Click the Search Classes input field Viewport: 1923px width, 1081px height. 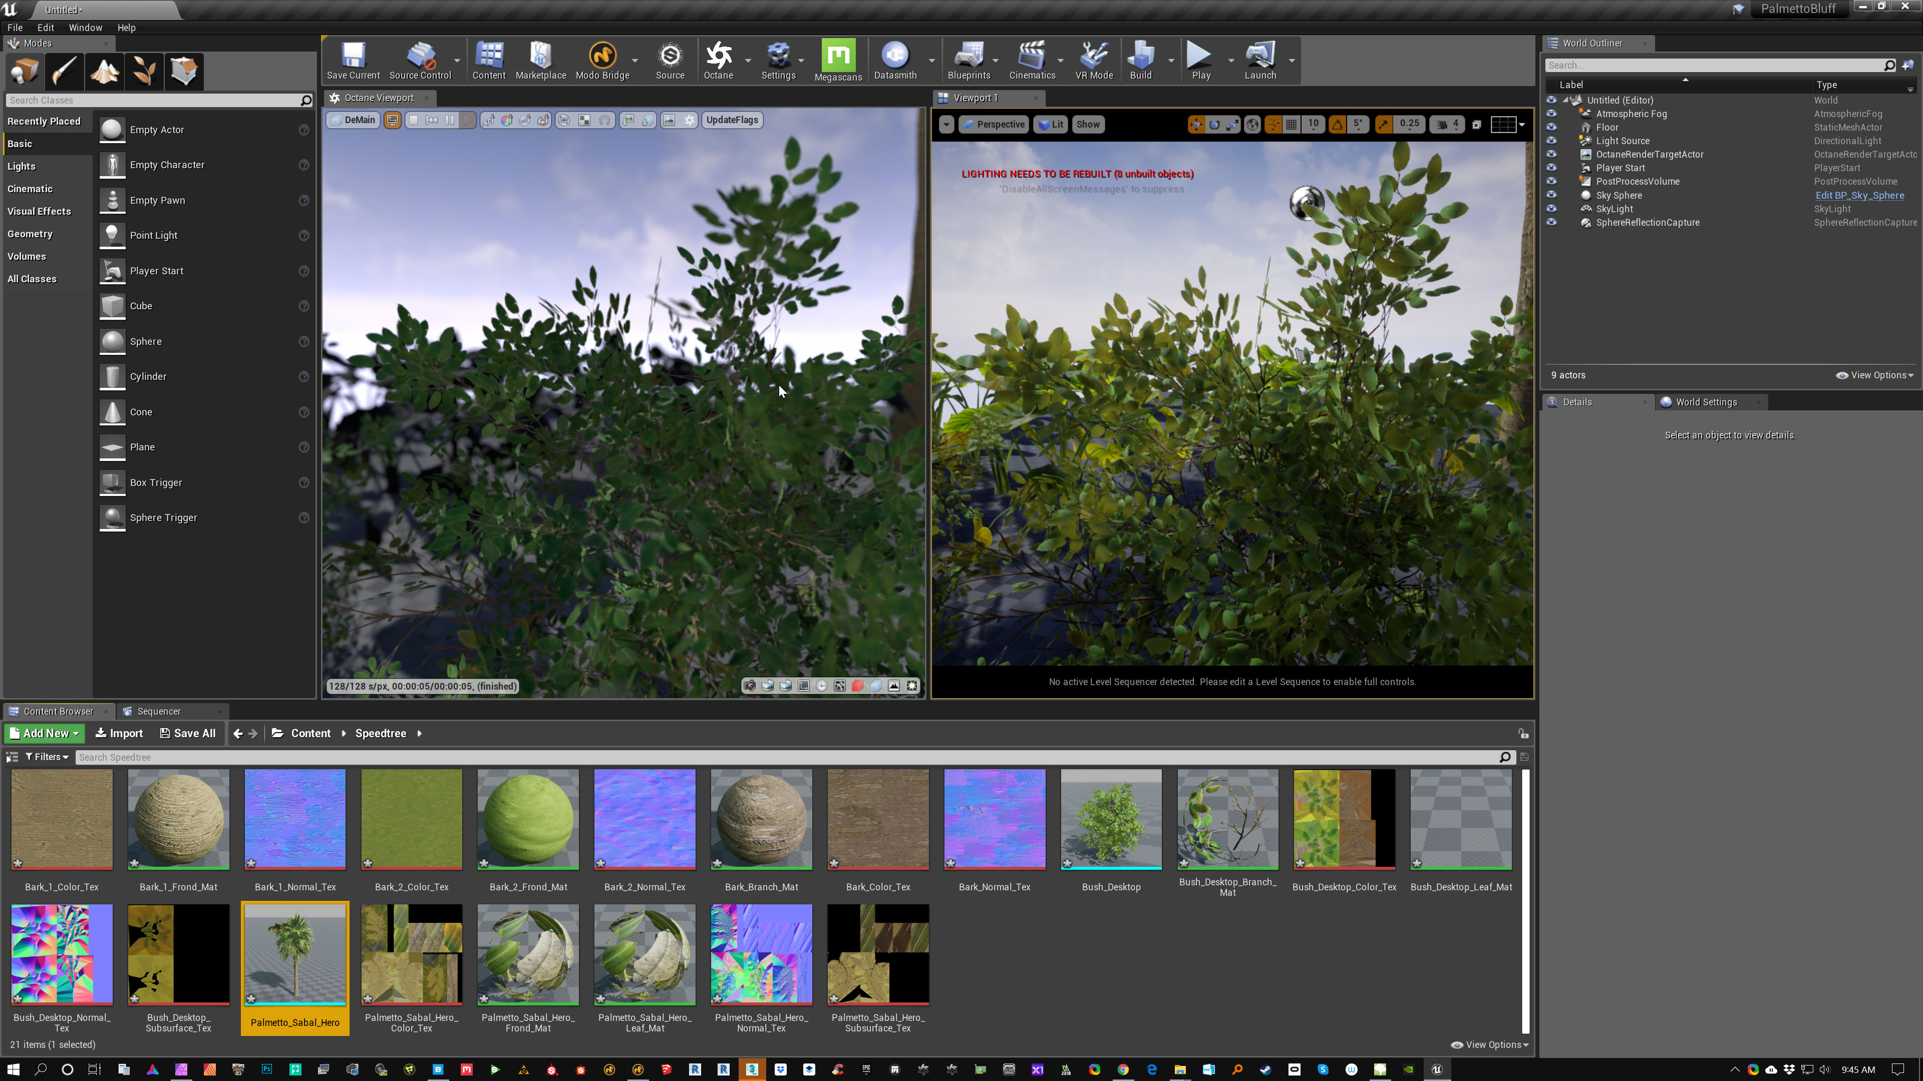(149, 100)
